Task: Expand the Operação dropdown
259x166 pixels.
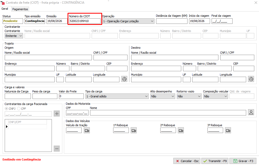Action: point(128,21)
